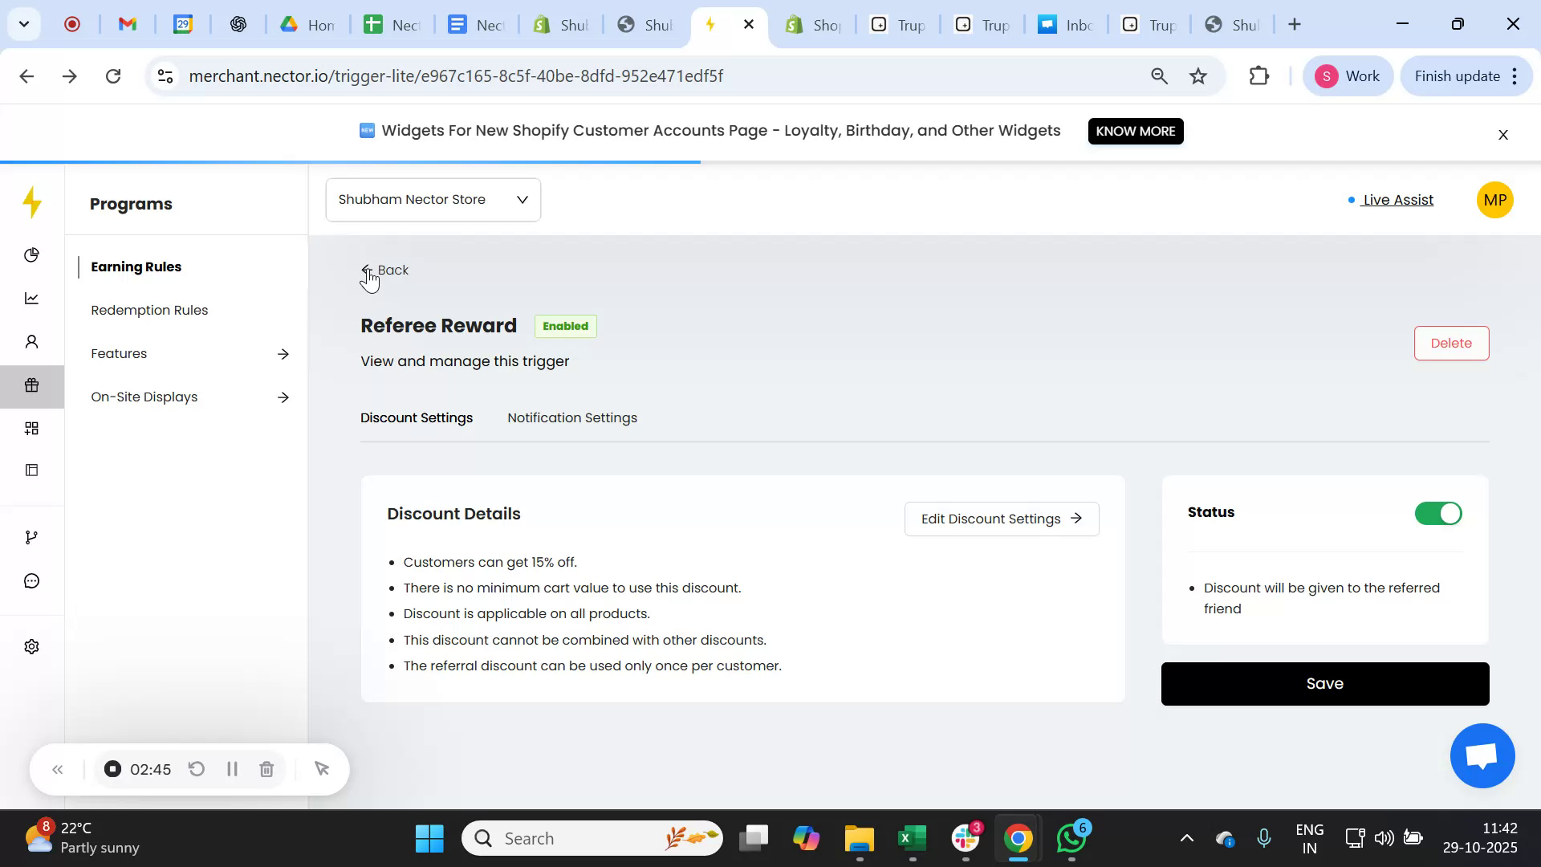Open the integrations branch icon in sidebar
Image resolution: width=1541 pixels, height=867 pixels.
[x=32, y=536]
